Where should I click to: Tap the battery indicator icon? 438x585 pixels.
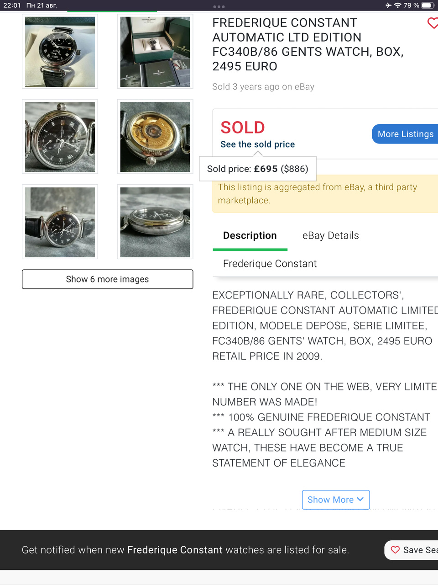click(427, 5)
